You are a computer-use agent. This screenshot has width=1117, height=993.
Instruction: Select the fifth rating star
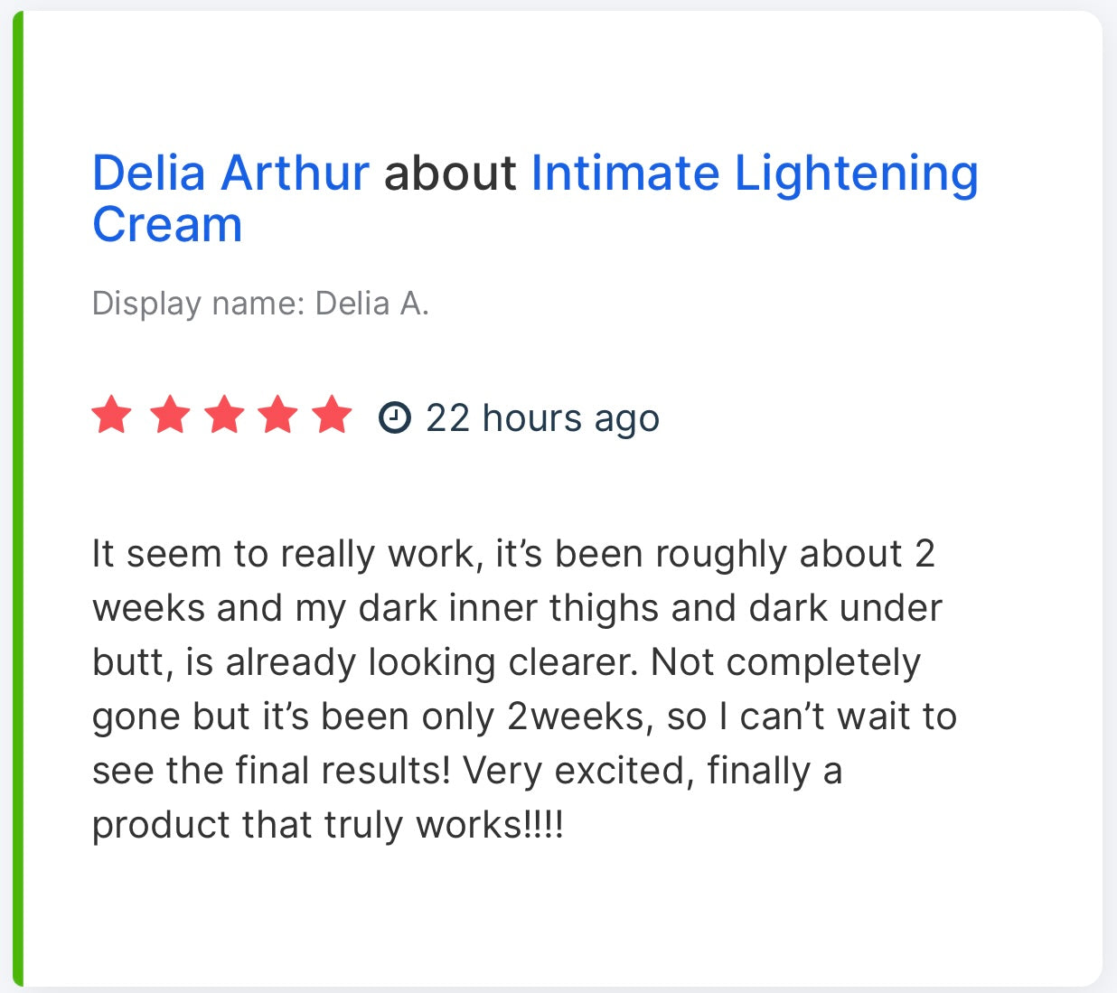[333, 416]
